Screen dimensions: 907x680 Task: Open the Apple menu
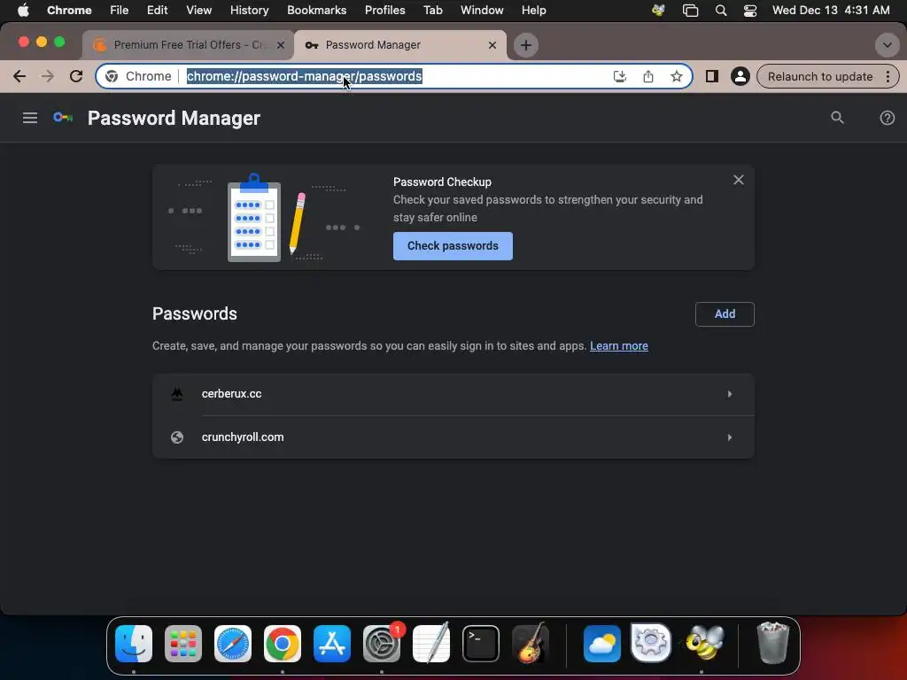click(x=23, y=10)
